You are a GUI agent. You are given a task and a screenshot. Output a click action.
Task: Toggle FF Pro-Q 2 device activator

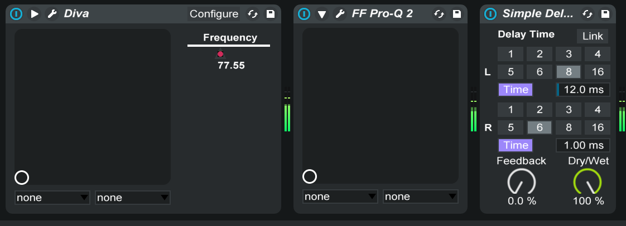[304, 14]
